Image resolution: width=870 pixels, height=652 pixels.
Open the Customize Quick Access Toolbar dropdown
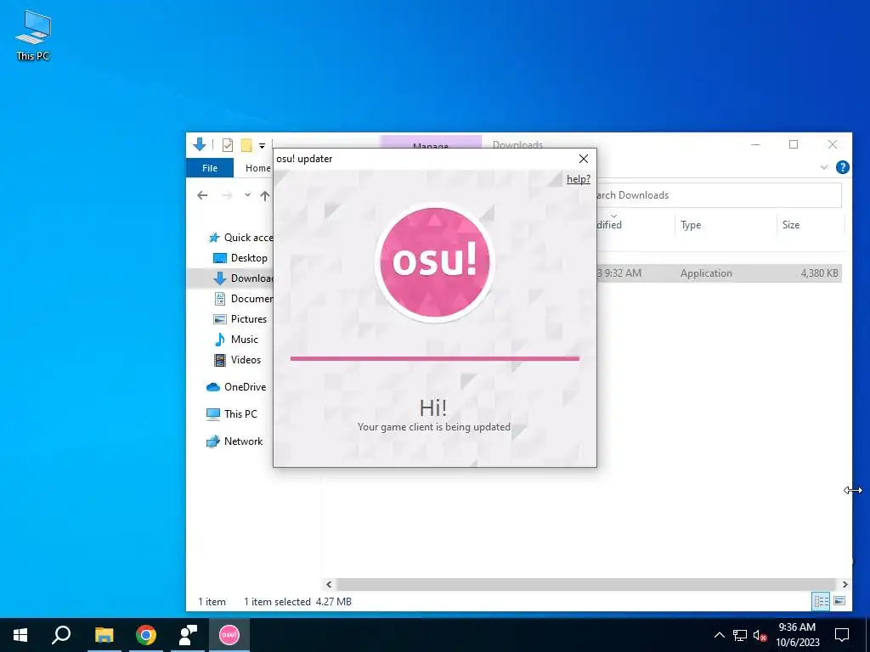(262, 146)
